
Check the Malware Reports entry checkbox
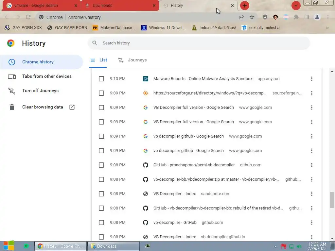coord(101,79)
